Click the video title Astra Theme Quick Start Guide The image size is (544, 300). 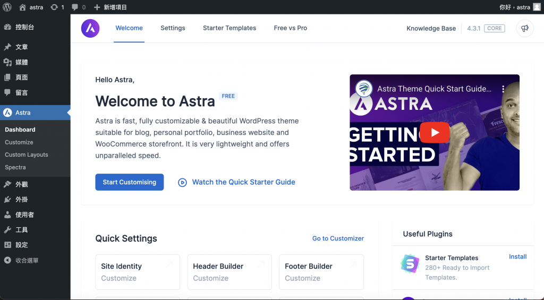[x=435, y=89]
